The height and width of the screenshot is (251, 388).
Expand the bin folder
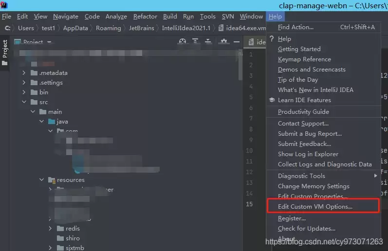[x=24, y=92]
